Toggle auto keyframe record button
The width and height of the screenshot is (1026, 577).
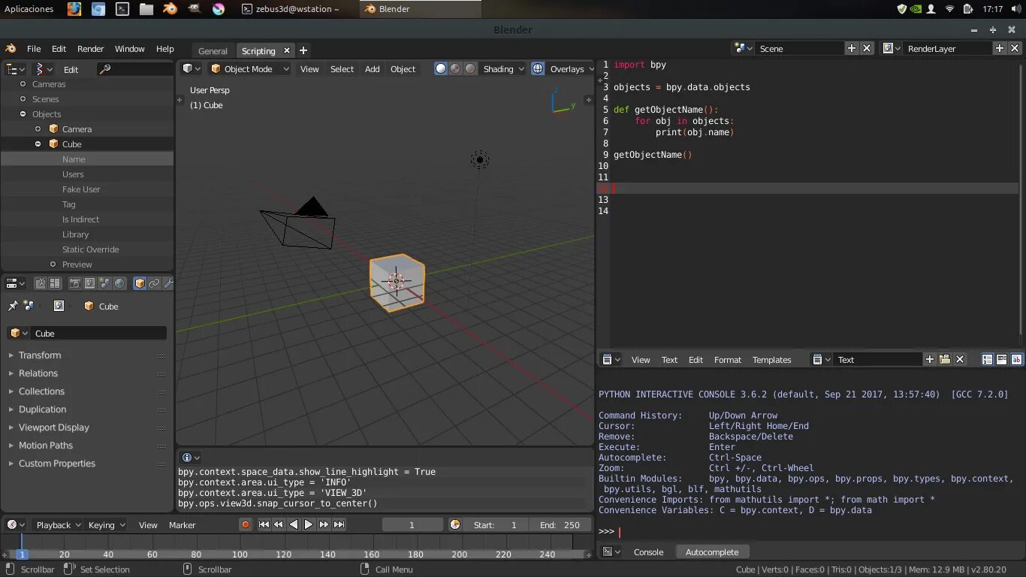(x=246, y=524)
